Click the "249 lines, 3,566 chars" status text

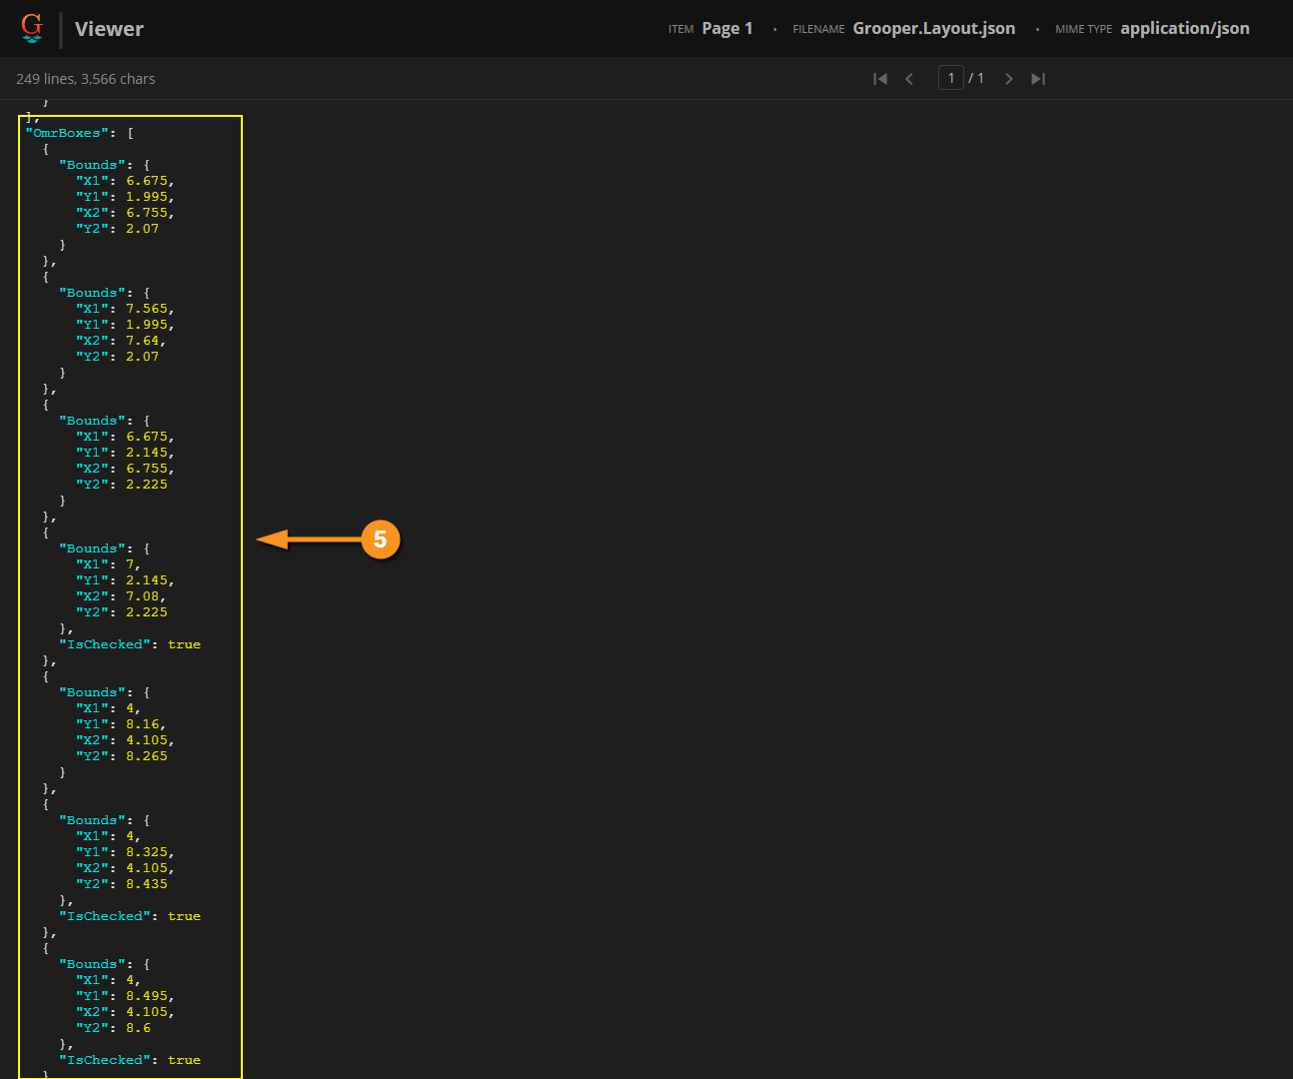86,79
